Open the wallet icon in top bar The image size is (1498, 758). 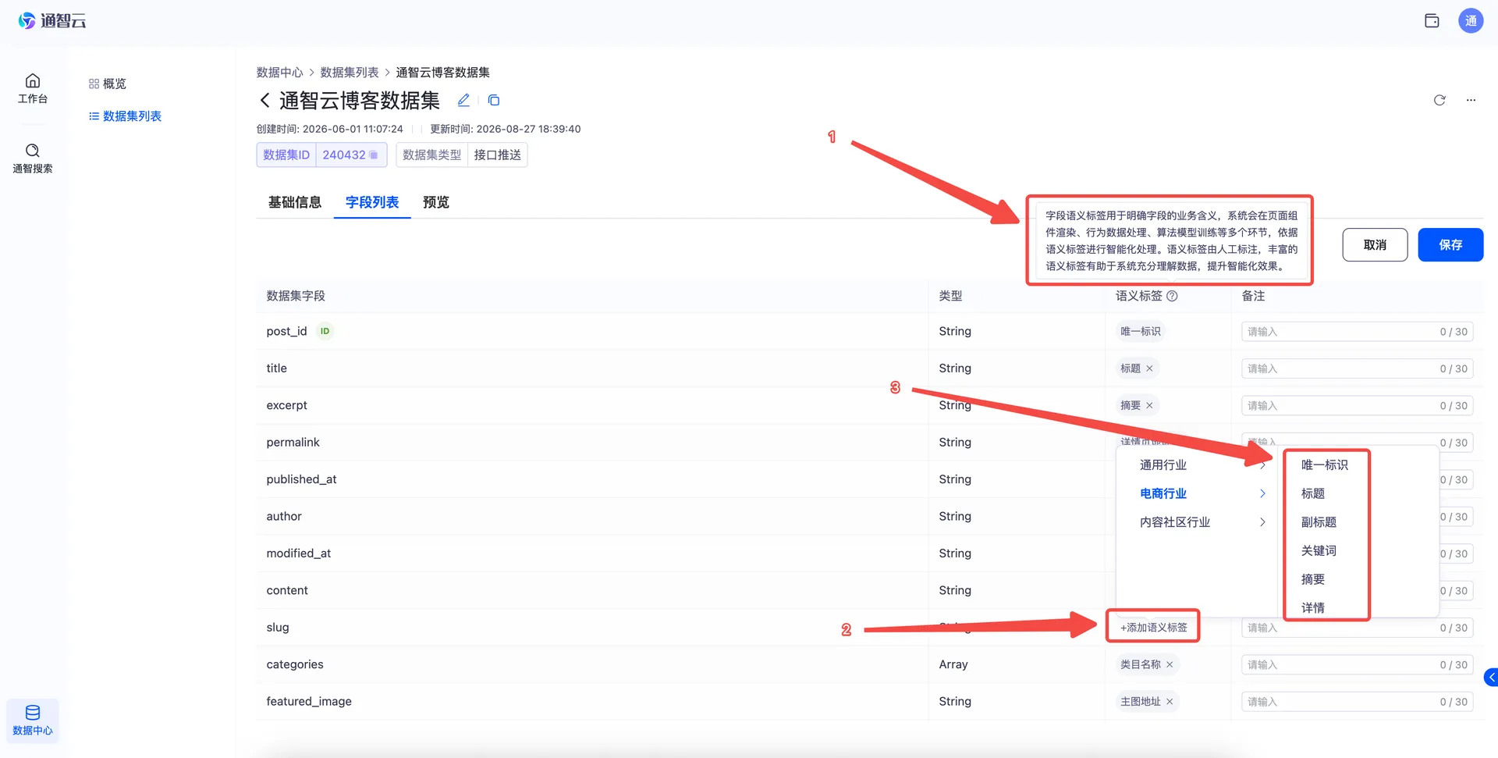1432,21
